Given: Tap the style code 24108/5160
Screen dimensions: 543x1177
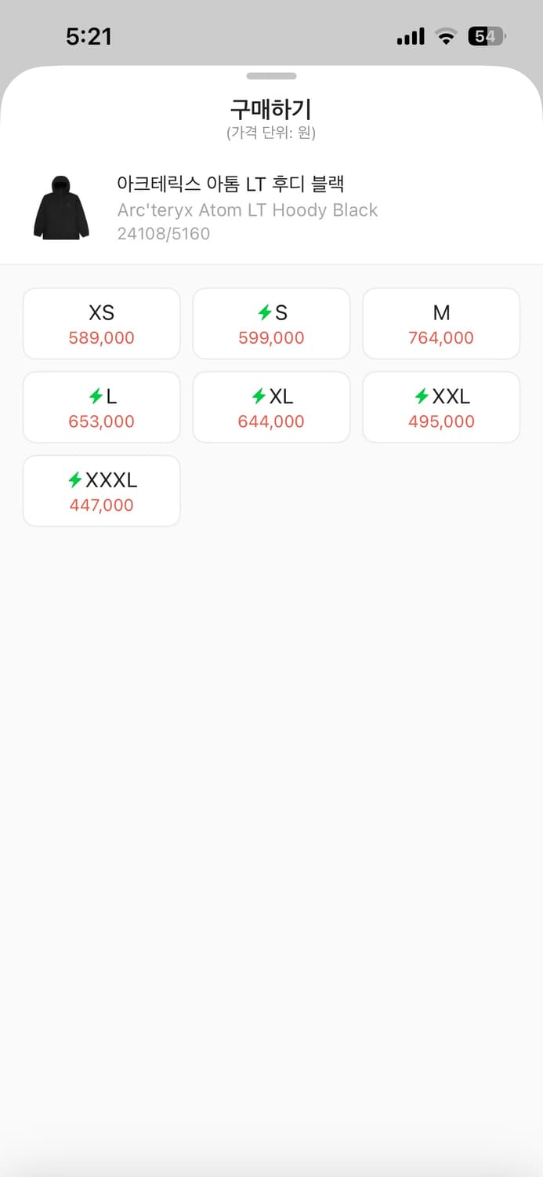Looking at the screenshot, I should click(165, 234).
